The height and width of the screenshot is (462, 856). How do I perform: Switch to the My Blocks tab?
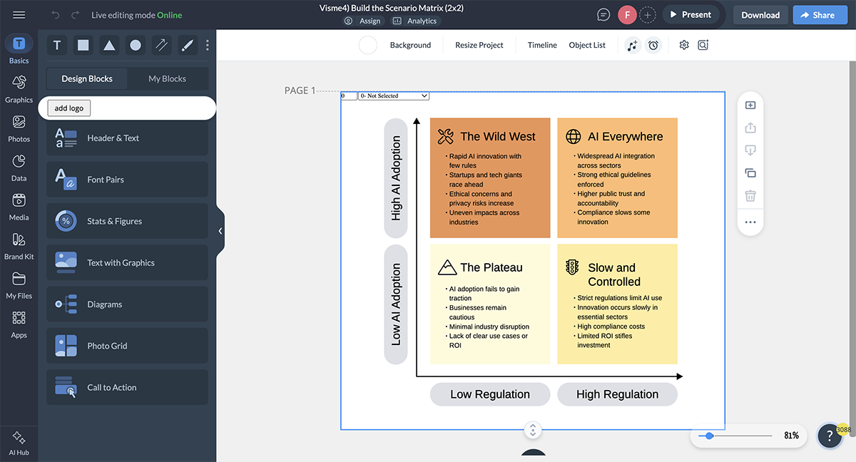(167, 78)
